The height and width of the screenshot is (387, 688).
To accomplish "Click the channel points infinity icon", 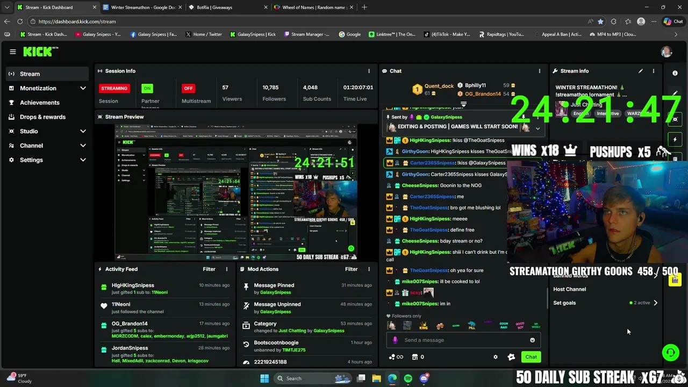I will [x=396, y=357].
